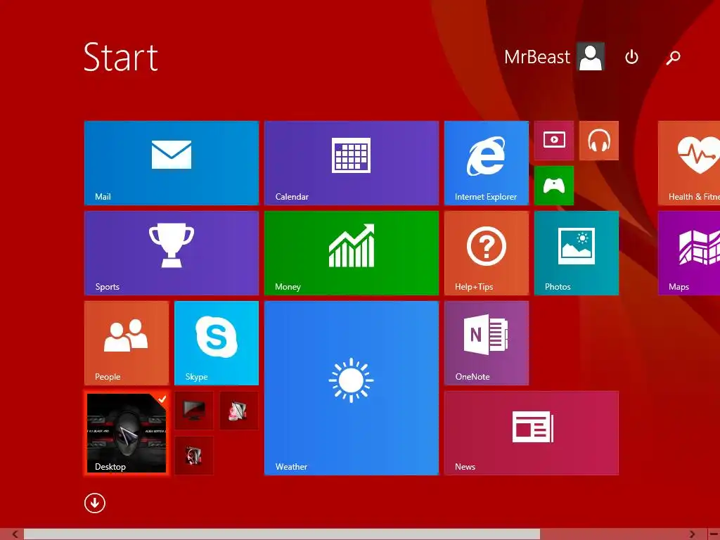
Task: Open the small Video tile
Action: point(554,141)
